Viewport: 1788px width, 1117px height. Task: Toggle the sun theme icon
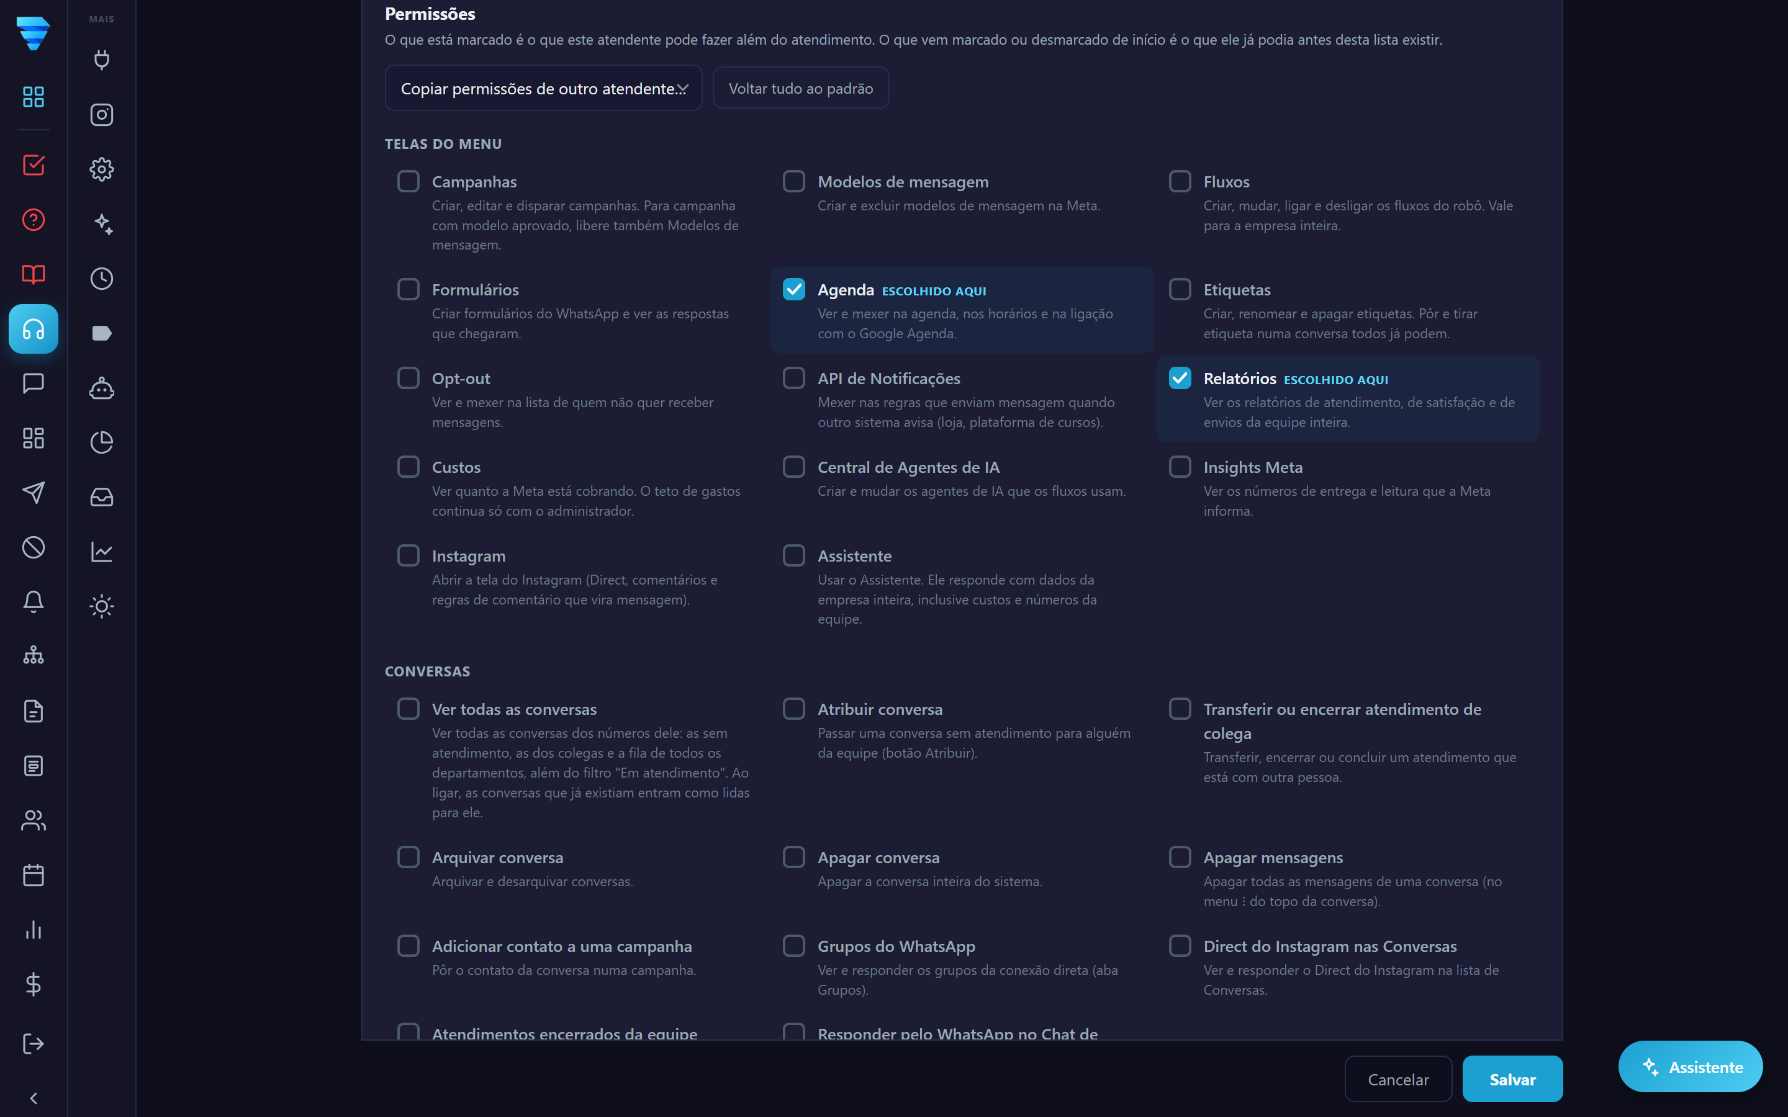tap(101, 606)
